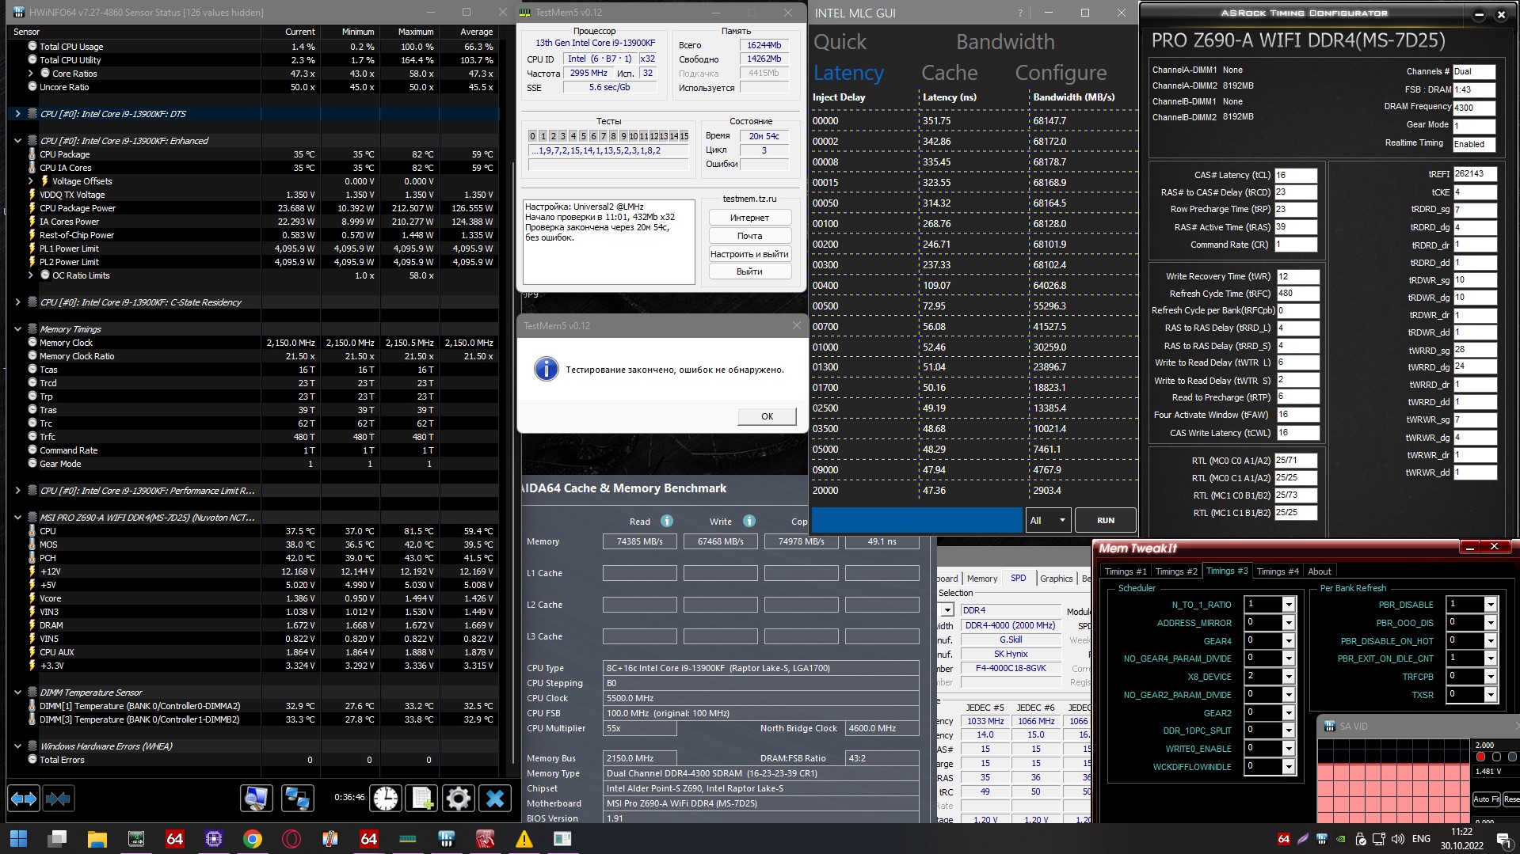Click the ENG language indicator

click(x=1421, y=839)
